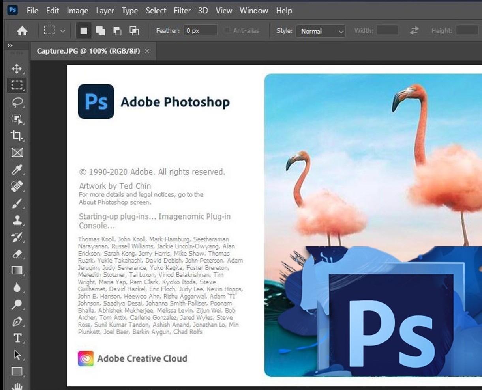Expand the collapsed toolbar using double arrows
Screen dimensions: 482x390
[x=10, y=46]
